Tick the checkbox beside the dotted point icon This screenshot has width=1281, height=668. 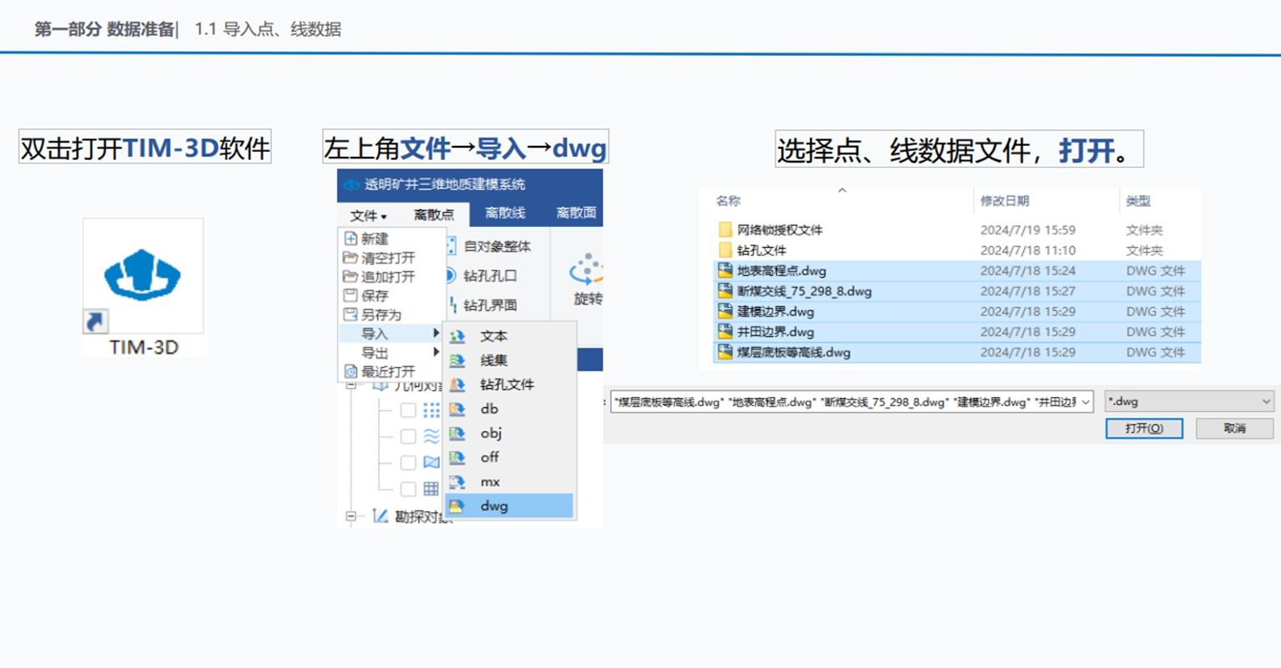coord(408,410)
